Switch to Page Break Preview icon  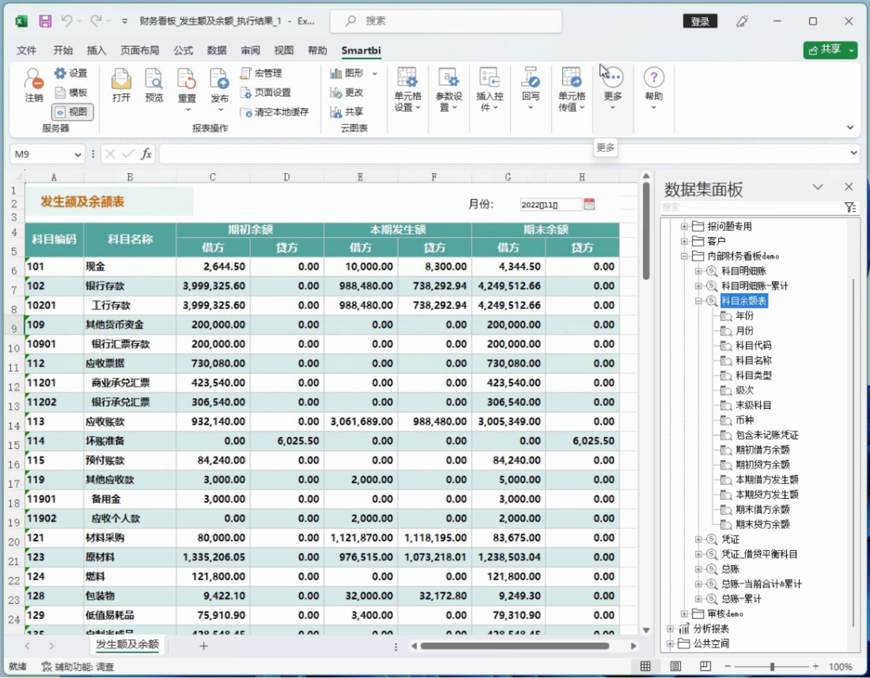pyautogui.click(x=705, y=666)
